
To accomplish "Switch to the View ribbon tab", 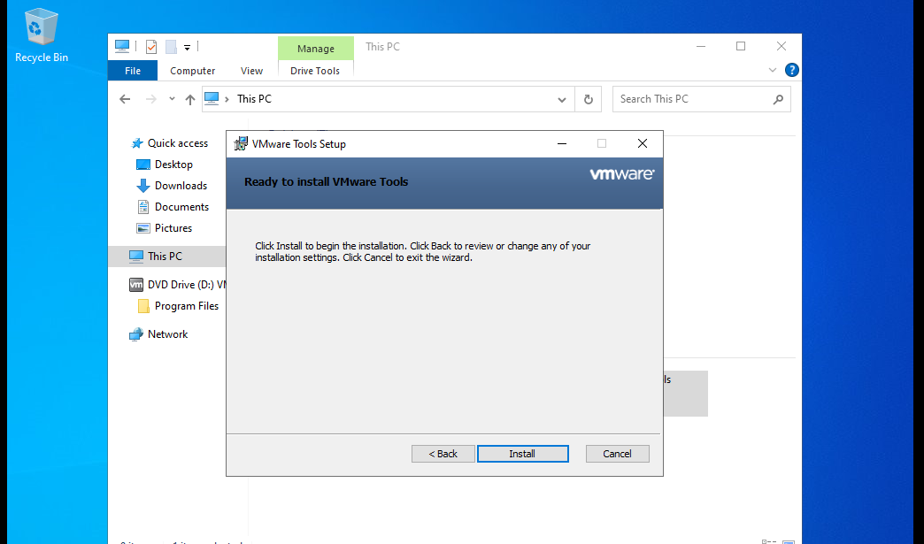I will (x=251, y=71).
